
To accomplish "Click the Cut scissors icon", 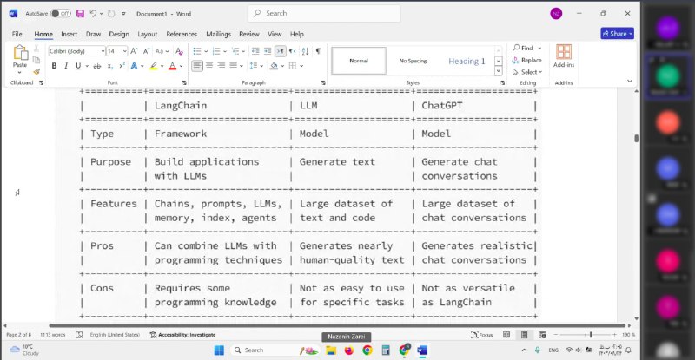I will (36, 49).
